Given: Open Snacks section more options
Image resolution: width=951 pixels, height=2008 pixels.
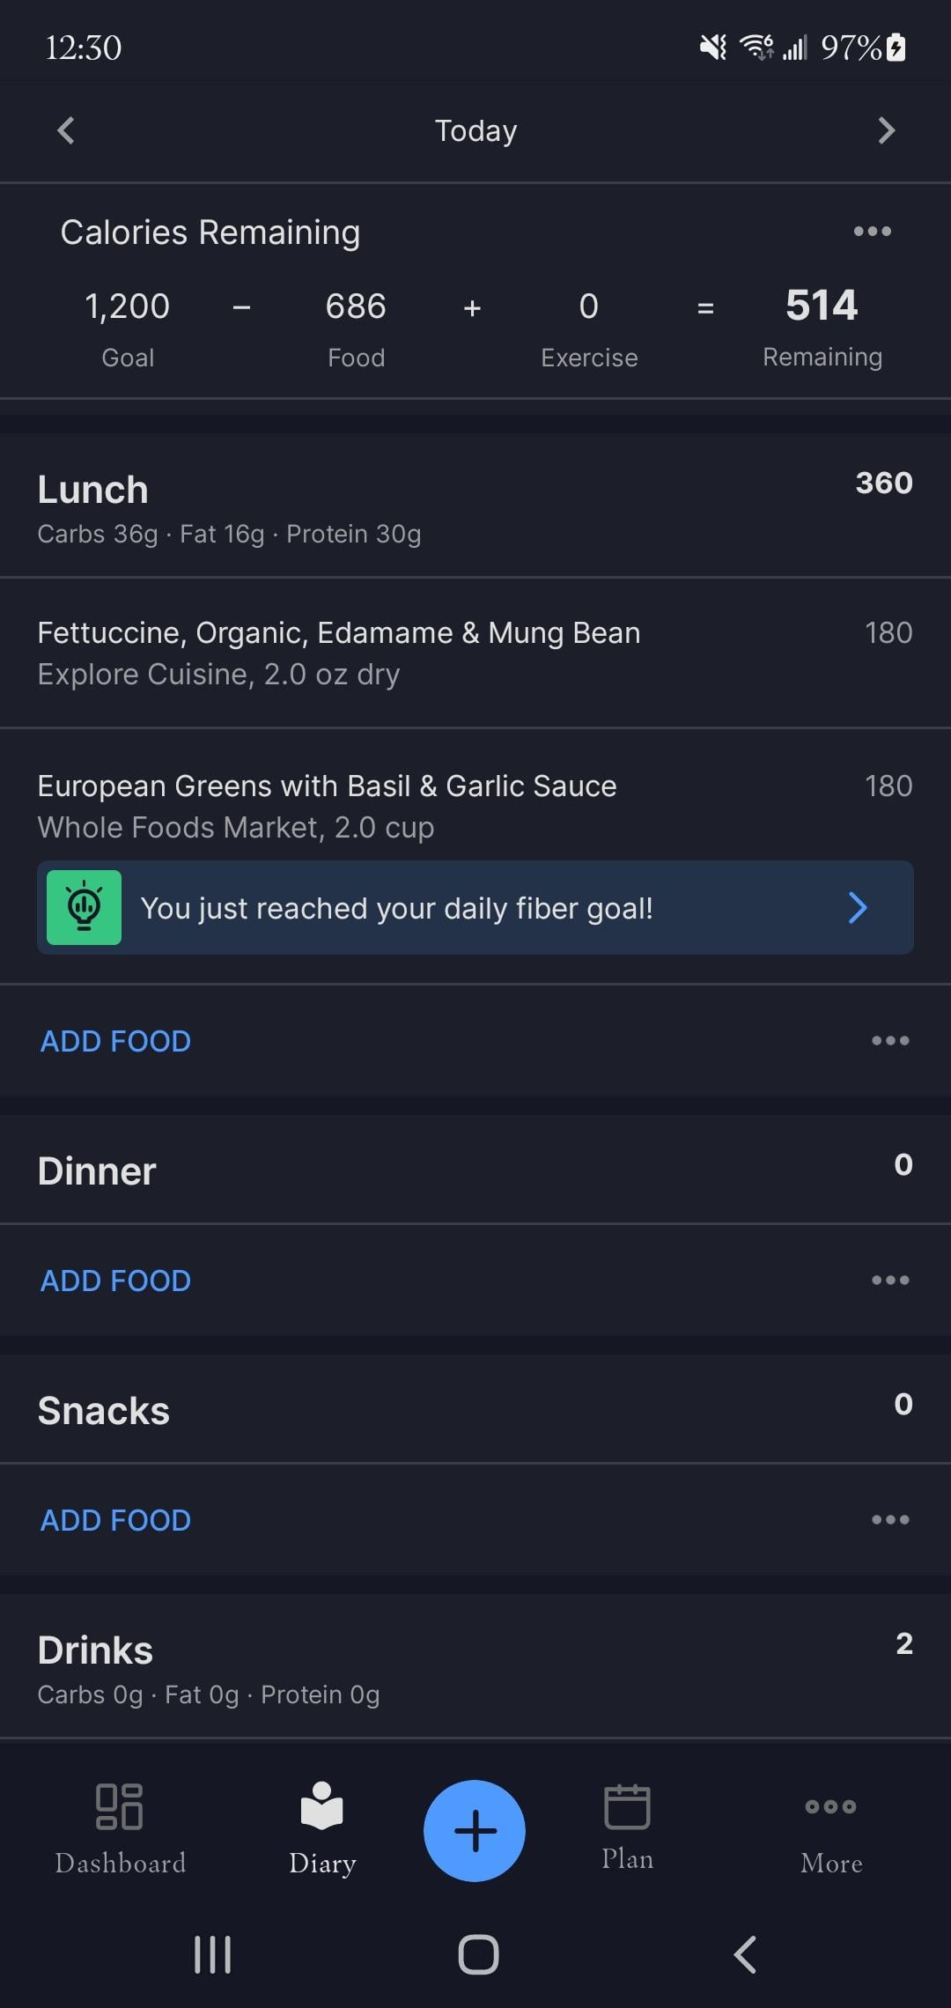Looking at the screenshot, I should [889, 1519].
